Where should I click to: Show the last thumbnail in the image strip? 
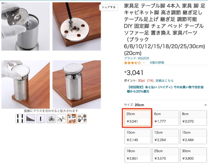coord(82,118)
